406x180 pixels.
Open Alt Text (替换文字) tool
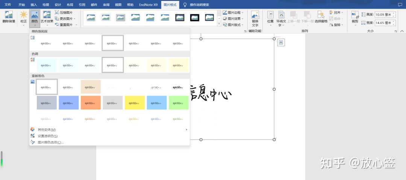click(x=255, y=19)
